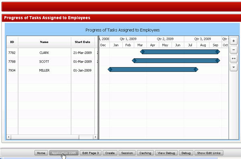Select CLARK's task bar in the Gantt chart
The image size is (241, 159).
pos(180,52)
